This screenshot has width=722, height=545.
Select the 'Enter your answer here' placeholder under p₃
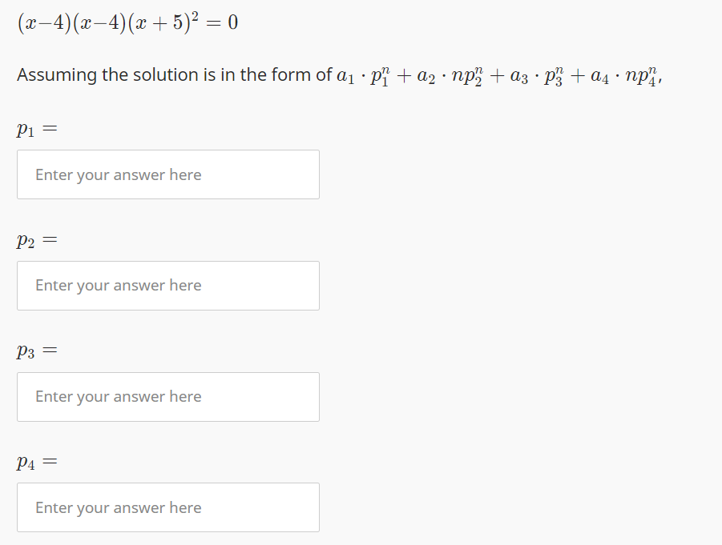point(117,397)
